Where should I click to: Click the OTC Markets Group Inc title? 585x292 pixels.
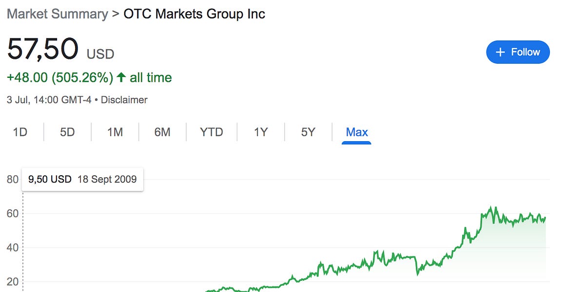[x=194, y=14]
